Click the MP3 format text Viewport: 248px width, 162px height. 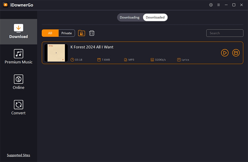click(131, 60)
